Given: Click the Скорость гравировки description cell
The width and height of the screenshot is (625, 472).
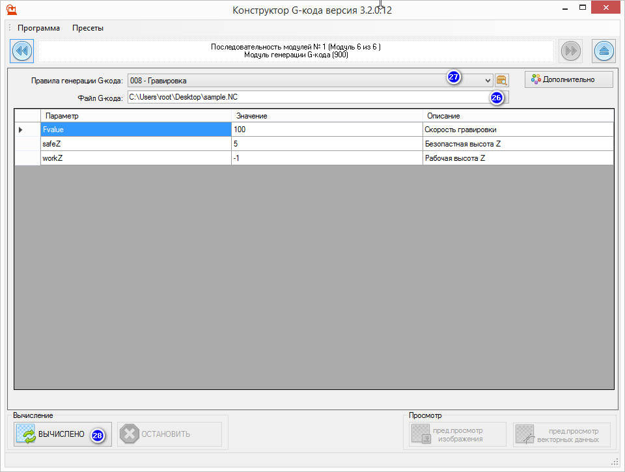Looking at the screenshot, I should [x=518, y=130].
